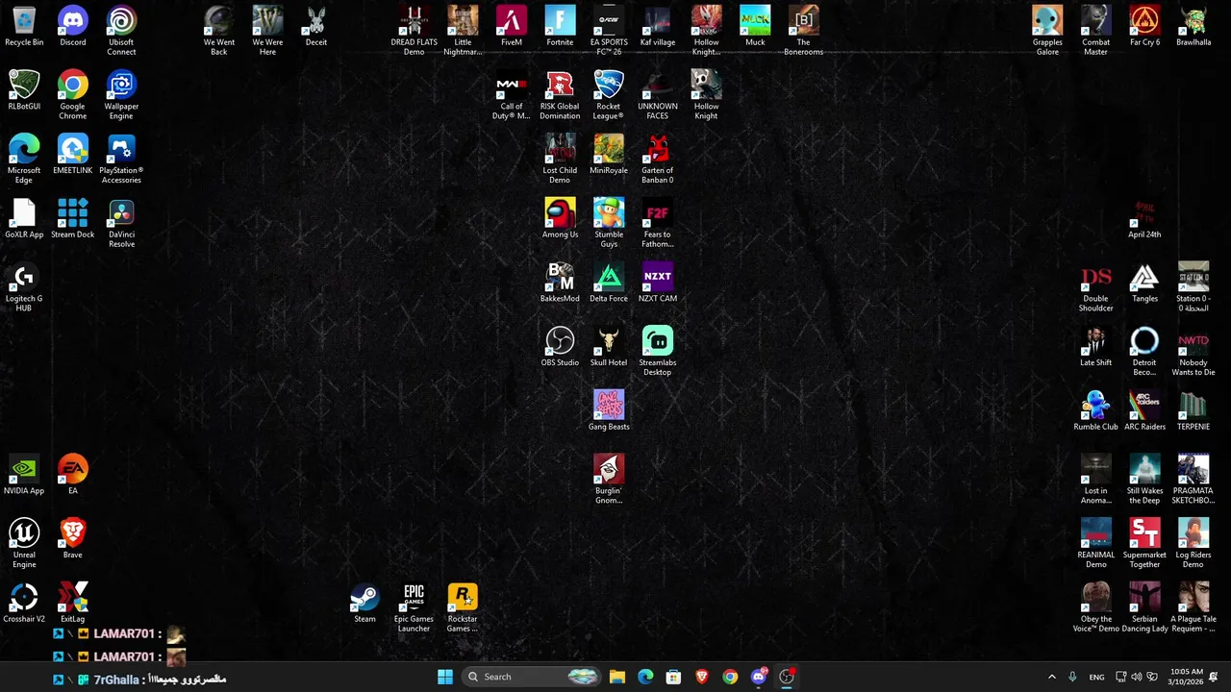This screenshot has width=1231, height=692.
Task: Select the NVIDIA App shortcut
Action: pyautogui.click(x=24, y=475)
